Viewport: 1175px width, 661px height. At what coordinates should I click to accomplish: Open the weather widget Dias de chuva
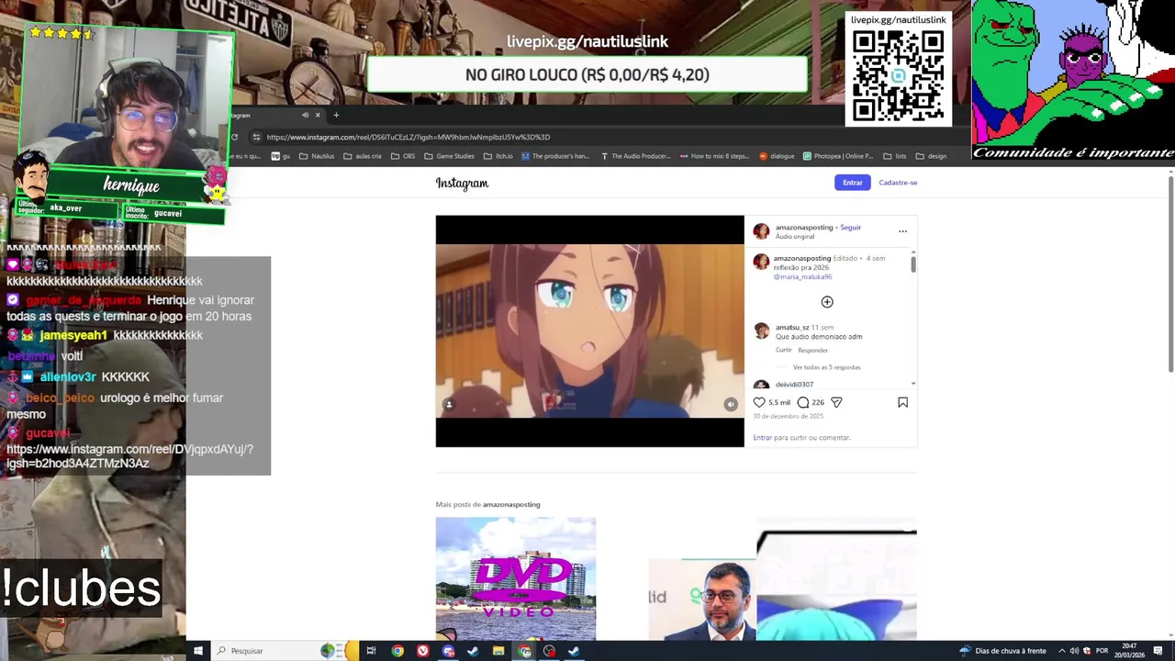pos(1002,651)
